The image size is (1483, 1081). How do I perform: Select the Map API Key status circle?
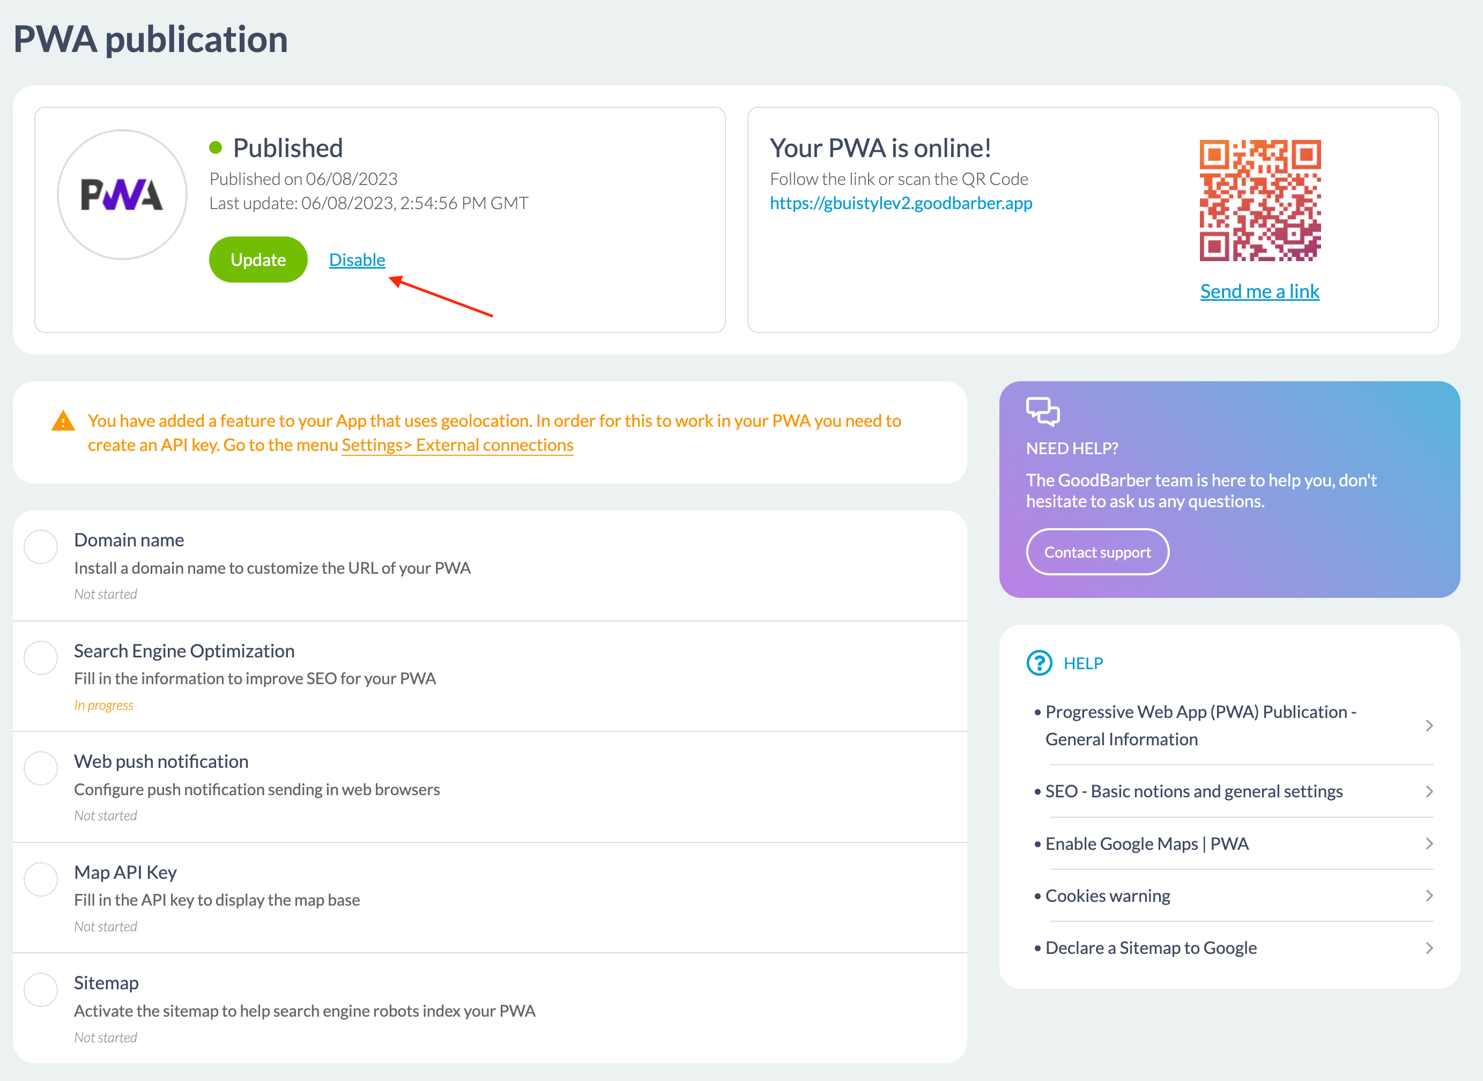pos(41,879)
